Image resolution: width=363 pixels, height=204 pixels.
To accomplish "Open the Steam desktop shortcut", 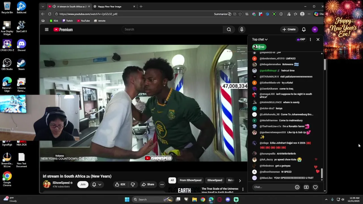I will (21, 64).
